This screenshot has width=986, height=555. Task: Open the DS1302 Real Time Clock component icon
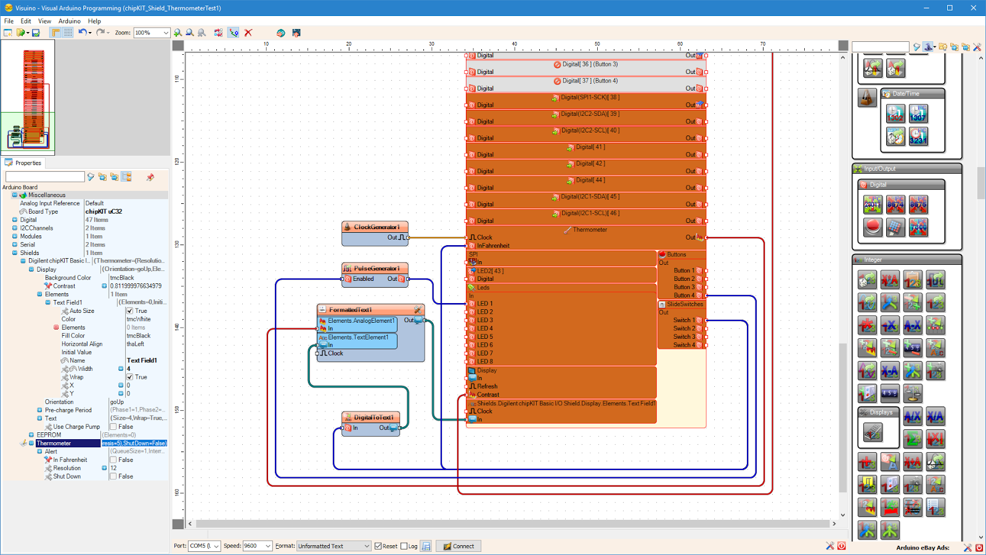(895, 113)
